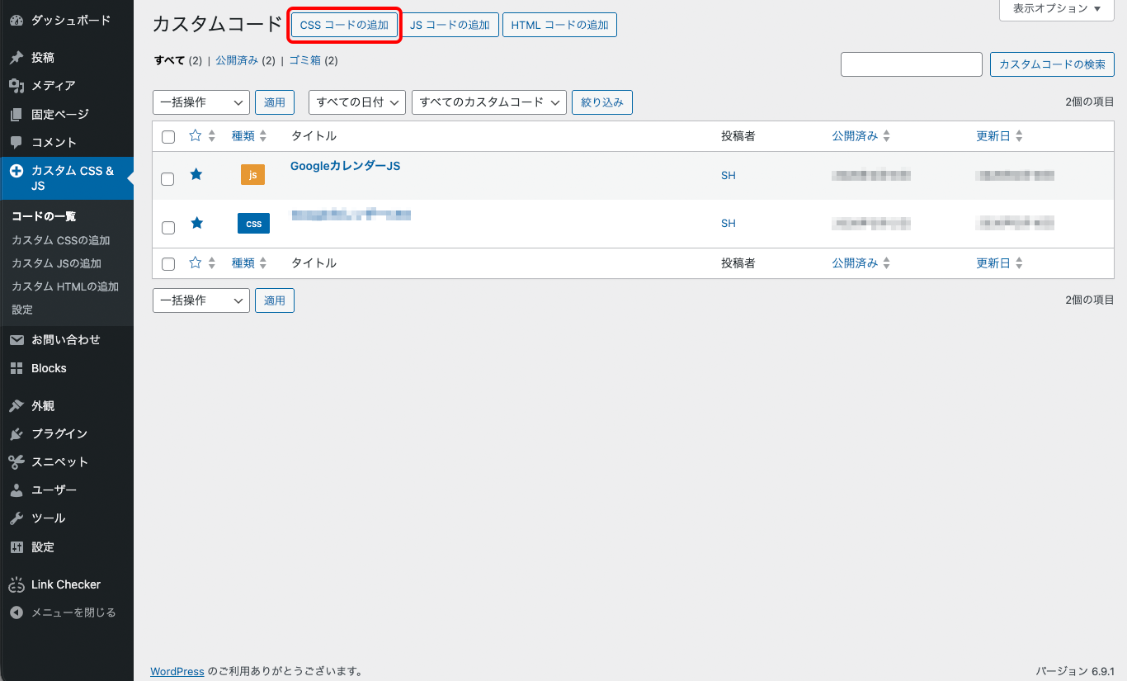Viewport: 1127px width, 681px height.
Task: Expand the 表示オプション screen options panel
Action: coord(1056,9)
